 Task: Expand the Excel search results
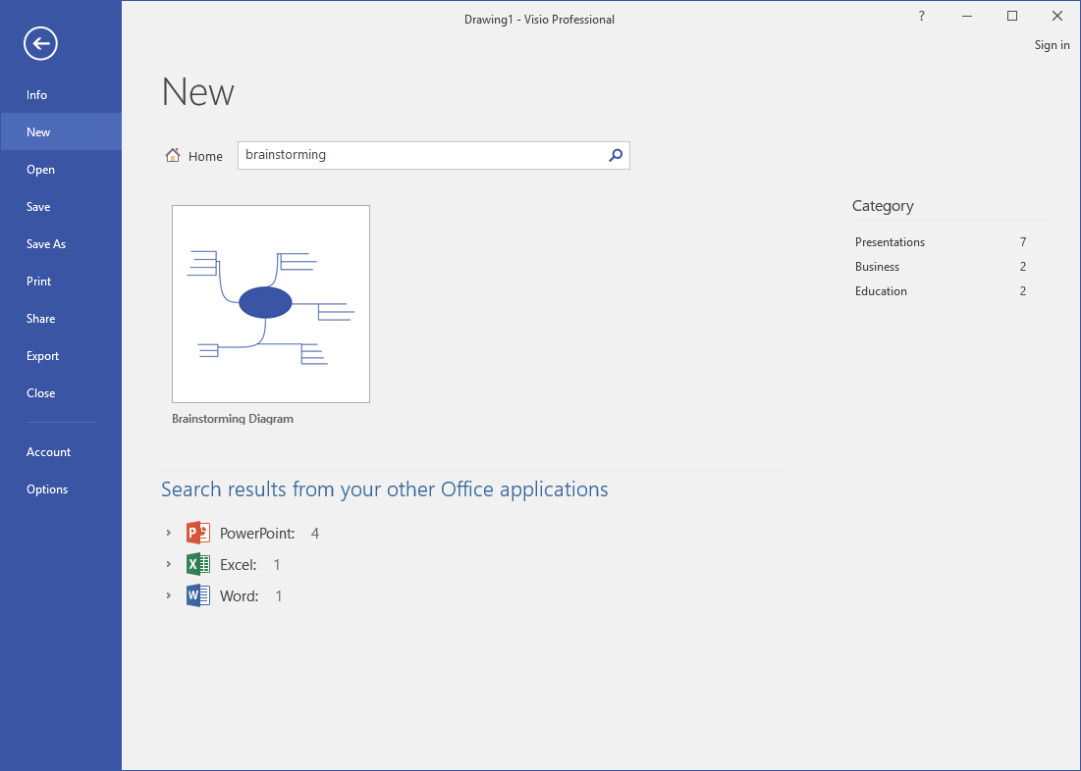[x=169, y=565]
